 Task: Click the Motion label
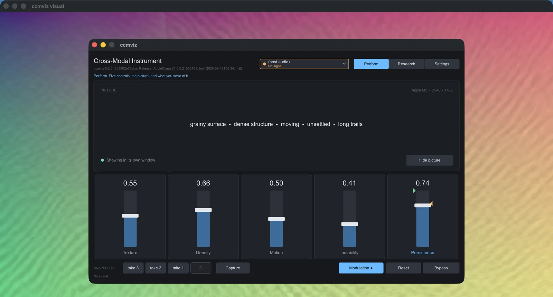(276, 253)
